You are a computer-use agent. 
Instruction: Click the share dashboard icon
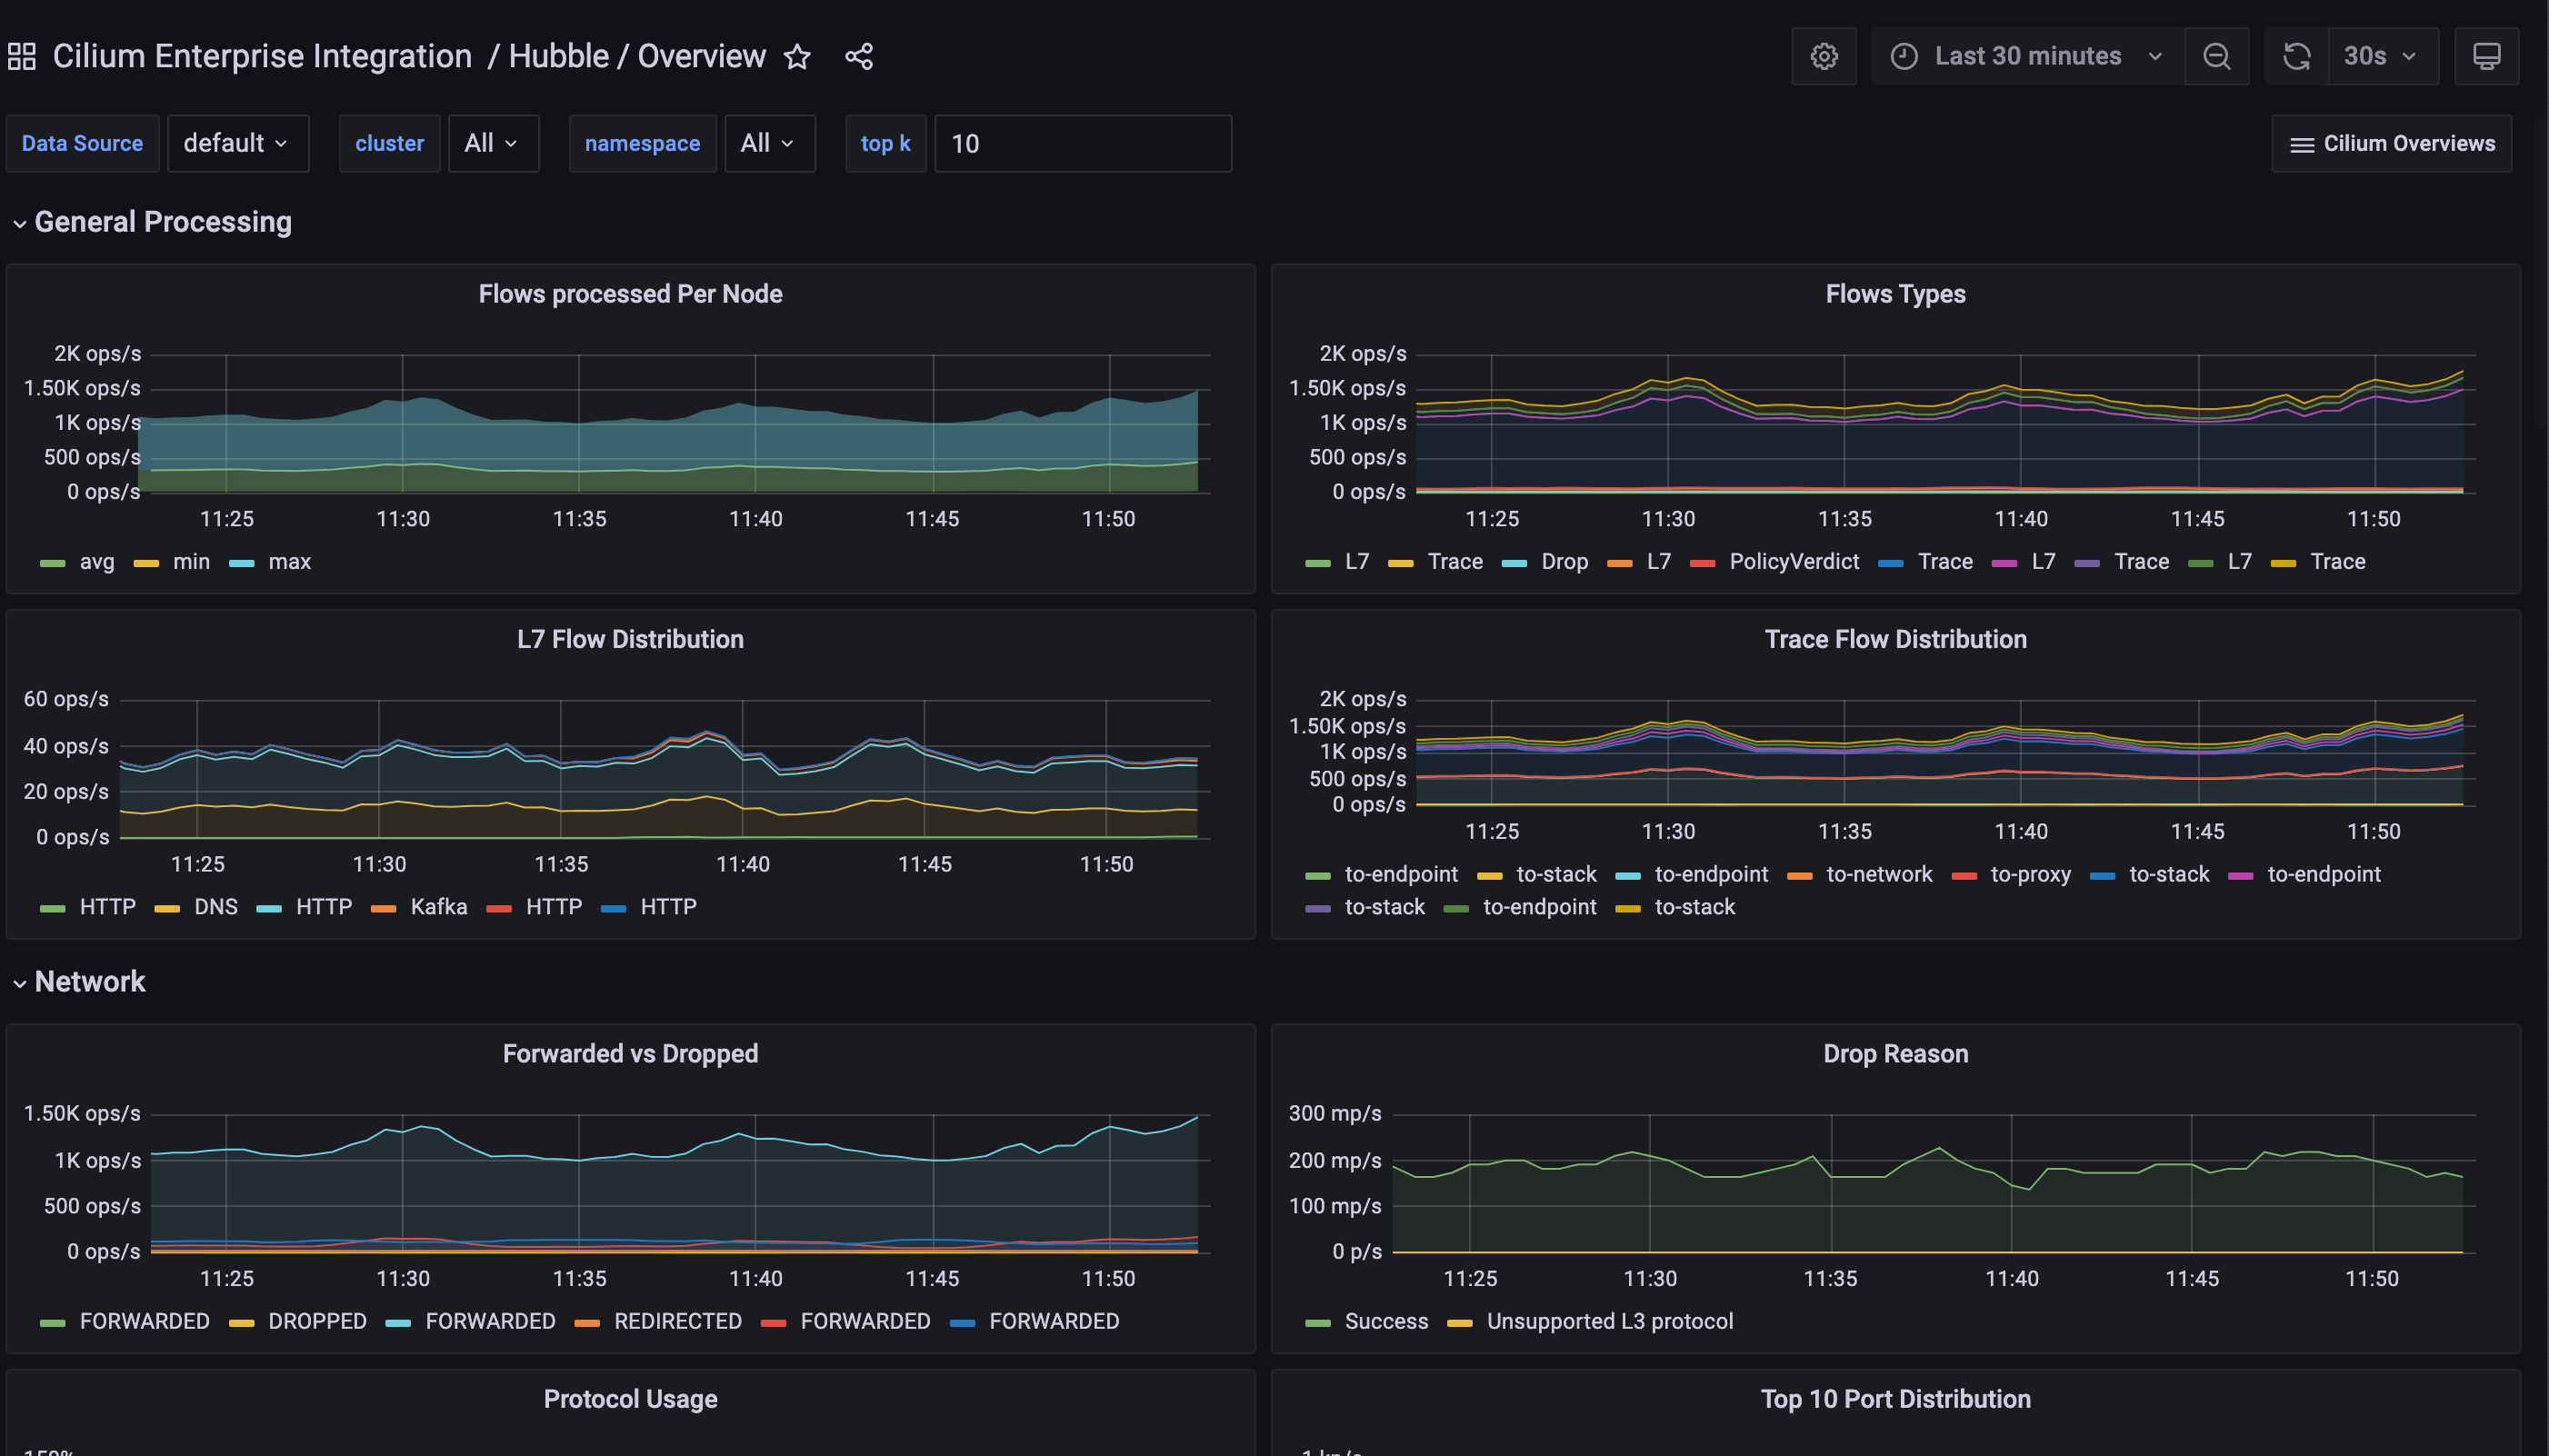[859, 56]
